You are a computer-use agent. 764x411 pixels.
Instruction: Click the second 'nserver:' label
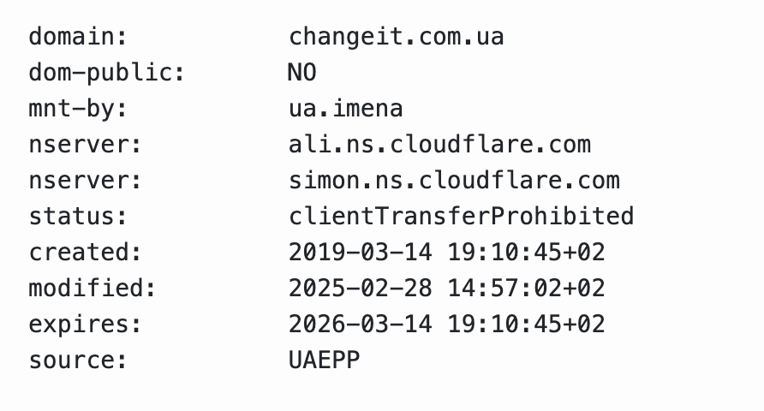[86, 181]
